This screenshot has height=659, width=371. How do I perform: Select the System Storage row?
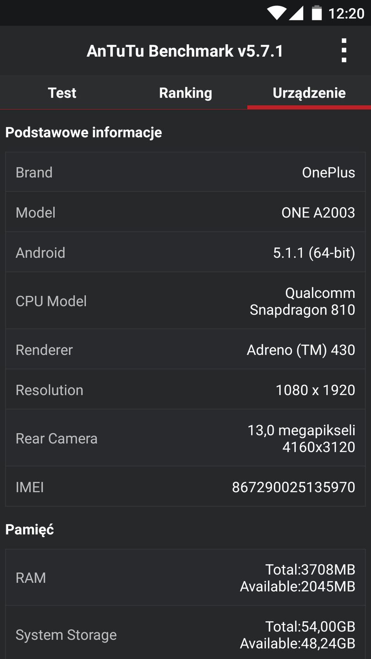(185, 635)
